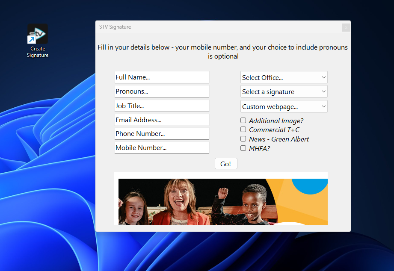
Task: Open the Select a signature dropdown
Action: coord(284,91)
